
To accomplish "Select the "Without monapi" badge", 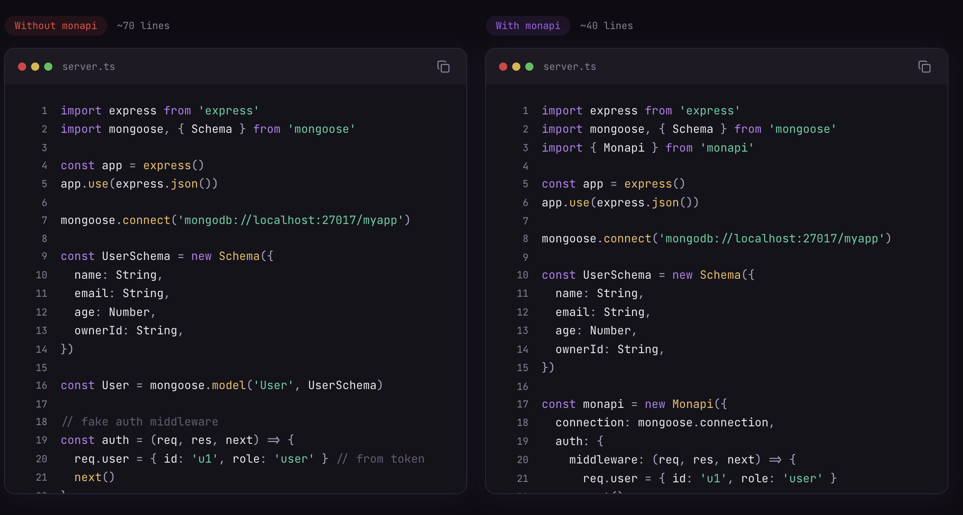I will click(x=56, y=26).
